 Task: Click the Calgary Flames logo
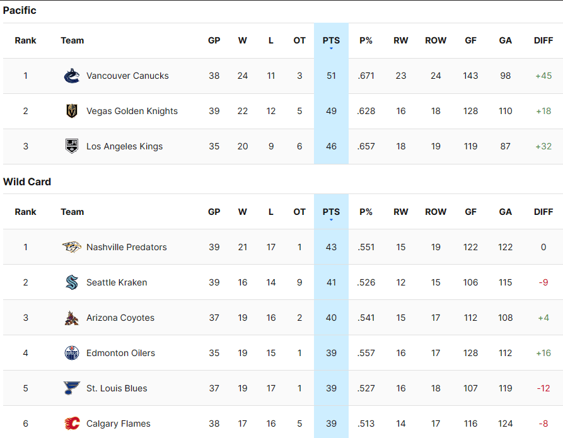[x=72, y=424]
